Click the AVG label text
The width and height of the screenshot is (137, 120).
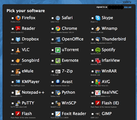[106, 82]
